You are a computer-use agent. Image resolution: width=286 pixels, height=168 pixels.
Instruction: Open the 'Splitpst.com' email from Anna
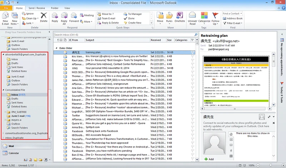(124, 127)
